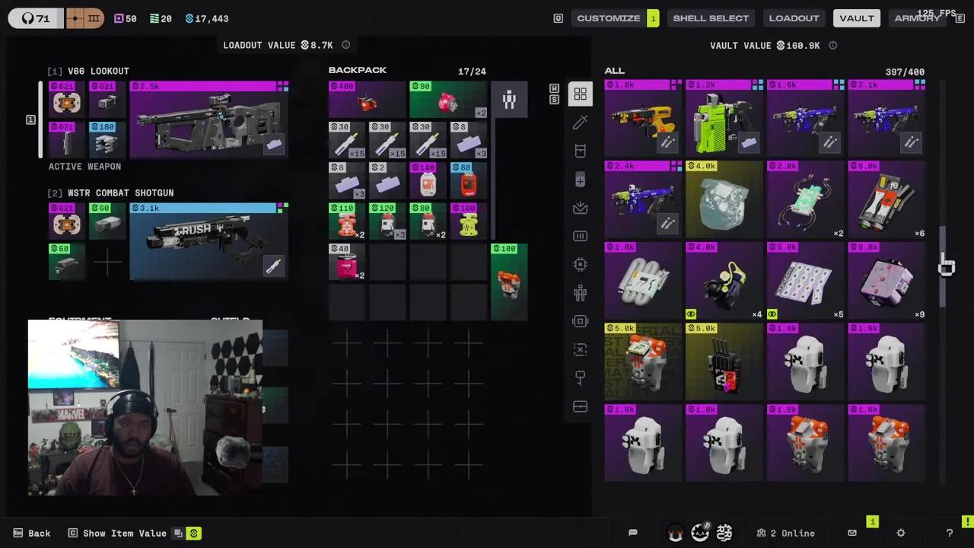
Task: Open the Shell Select tab
Action: [711, 18]
